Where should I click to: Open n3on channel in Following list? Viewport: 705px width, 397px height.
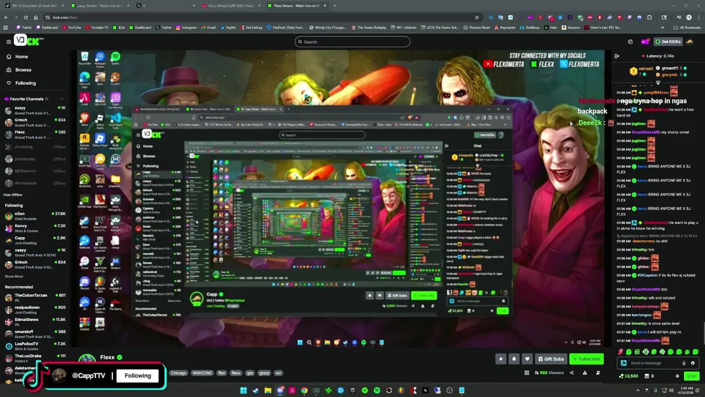[35, 216]
